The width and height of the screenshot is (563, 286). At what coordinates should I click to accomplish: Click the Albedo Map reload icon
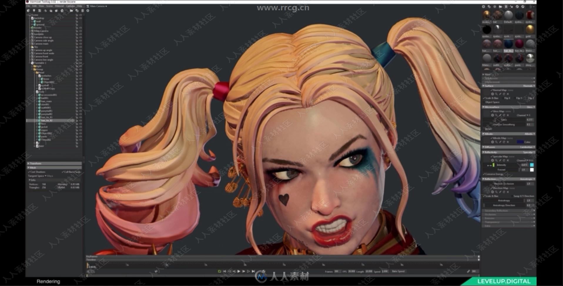point(504,142)
